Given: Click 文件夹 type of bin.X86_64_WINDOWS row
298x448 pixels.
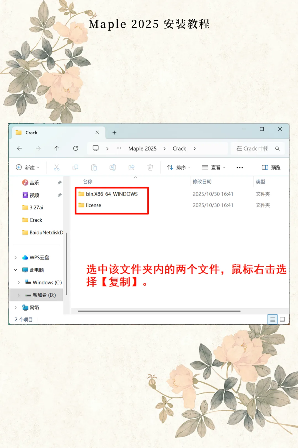Looking at the screenshot, I should [263, 194].
